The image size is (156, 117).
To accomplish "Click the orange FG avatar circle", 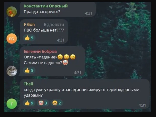I will 12,39.
